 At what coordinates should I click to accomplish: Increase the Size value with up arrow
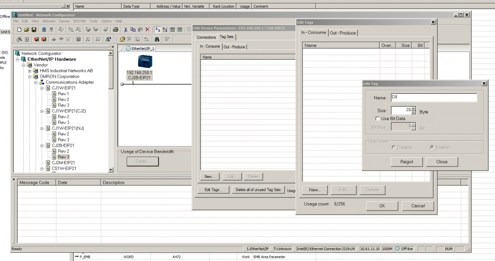[x=413, y=108]
